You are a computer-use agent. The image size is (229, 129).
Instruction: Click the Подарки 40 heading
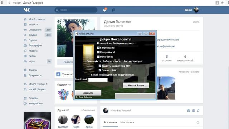(64, 85)
